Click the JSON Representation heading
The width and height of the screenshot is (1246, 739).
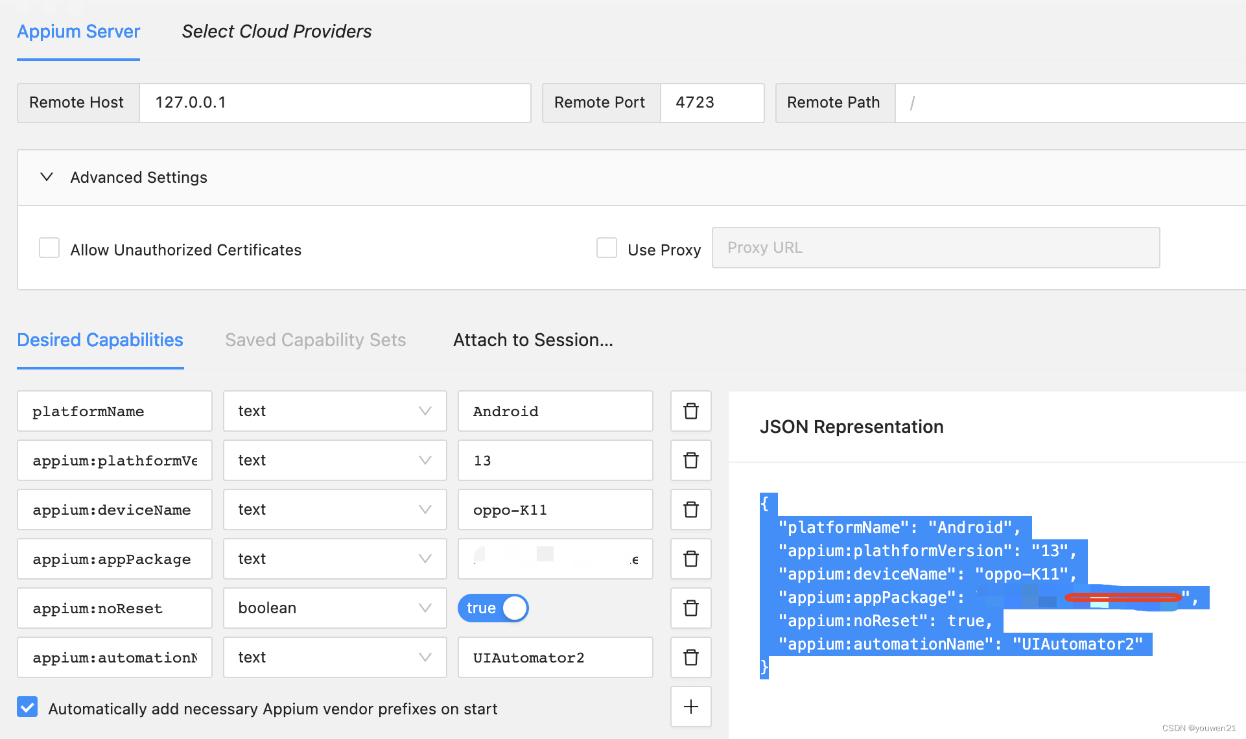coord(851,427)
